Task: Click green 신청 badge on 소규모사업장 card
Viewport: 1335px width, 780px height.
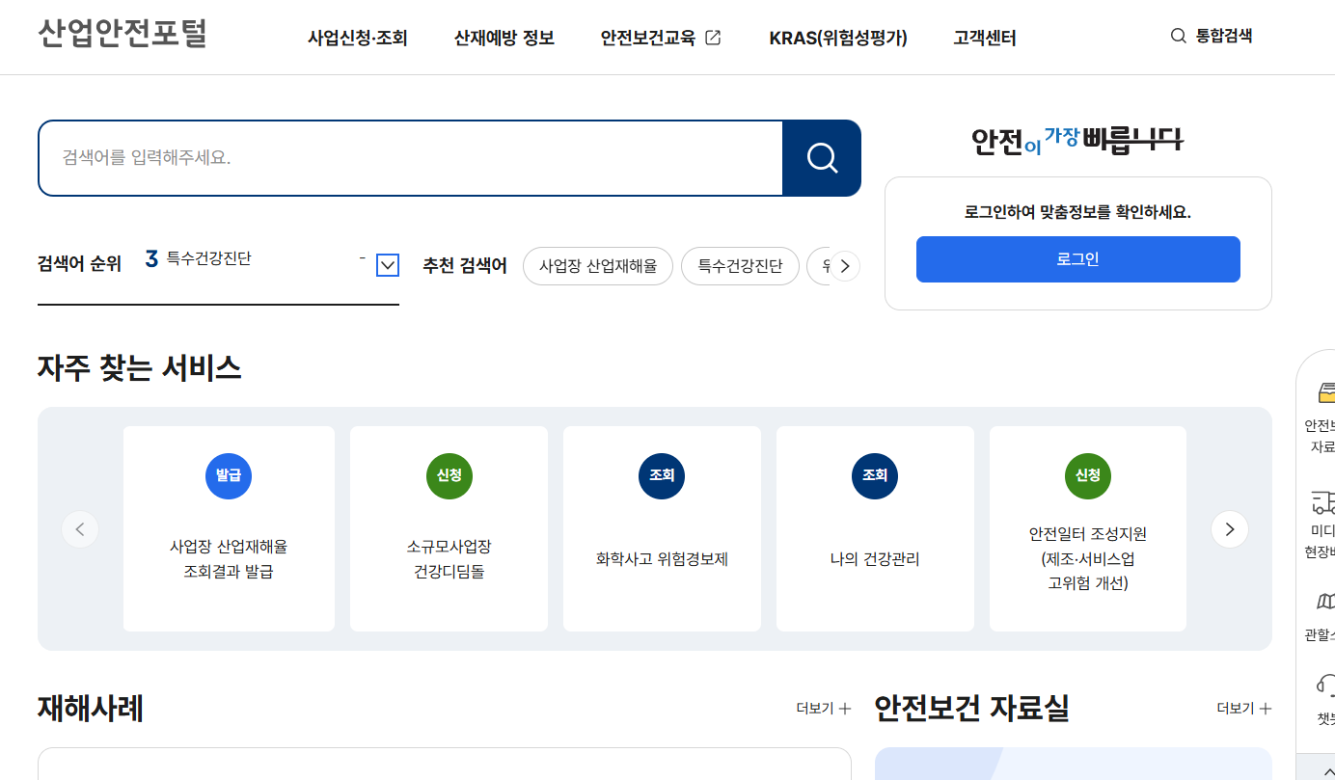Action: click(x=449, y=475)
